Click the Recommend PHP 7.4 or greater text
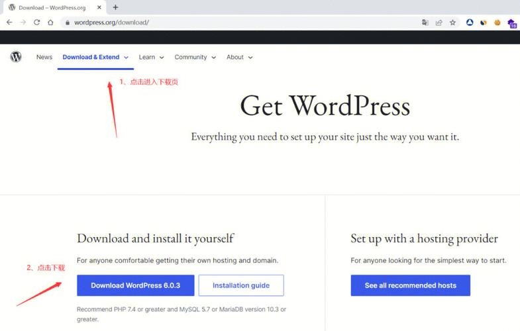 point(182,314)
